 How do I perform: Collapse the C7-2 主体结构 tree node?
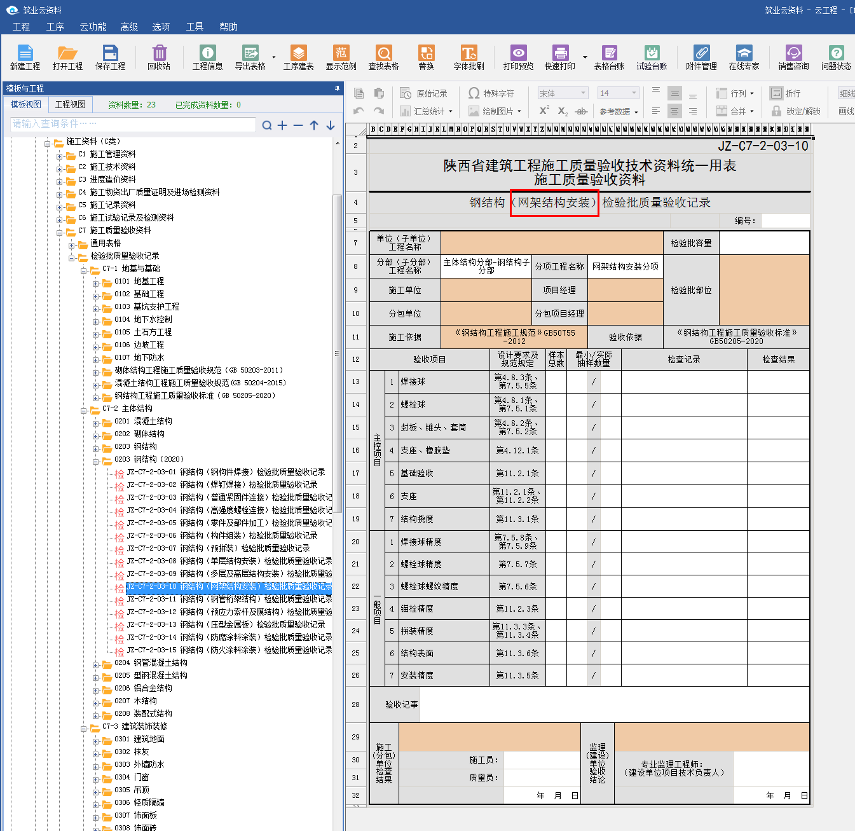[84, 411]
